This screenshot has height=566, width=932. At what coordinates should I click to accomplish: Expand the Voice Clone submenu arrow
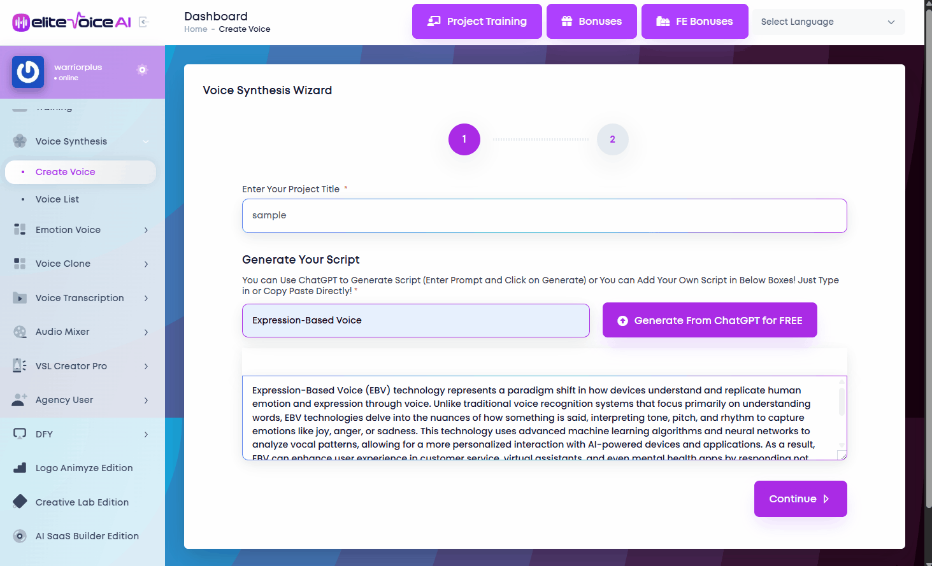(x=146, y=264)
